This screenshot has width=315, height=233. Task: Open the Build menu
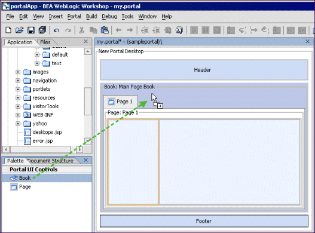click(91, 17)
